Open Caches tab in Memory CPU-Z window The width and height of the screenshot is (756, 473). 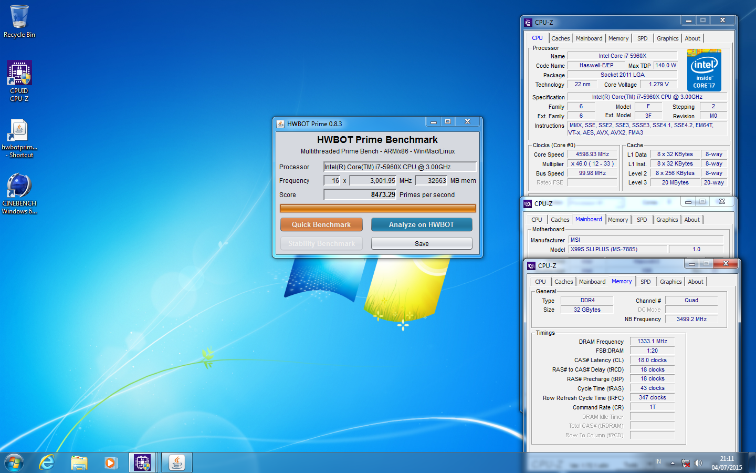pyautogui.click(x=564, y=282)
